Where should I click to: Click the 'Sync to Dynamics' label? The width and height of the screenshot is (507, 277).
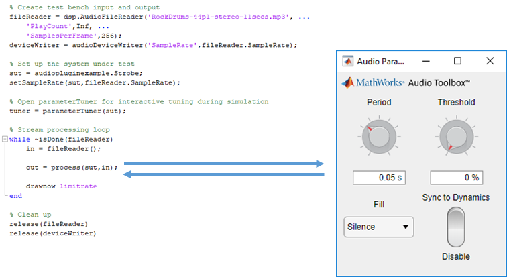click(456, 197)
